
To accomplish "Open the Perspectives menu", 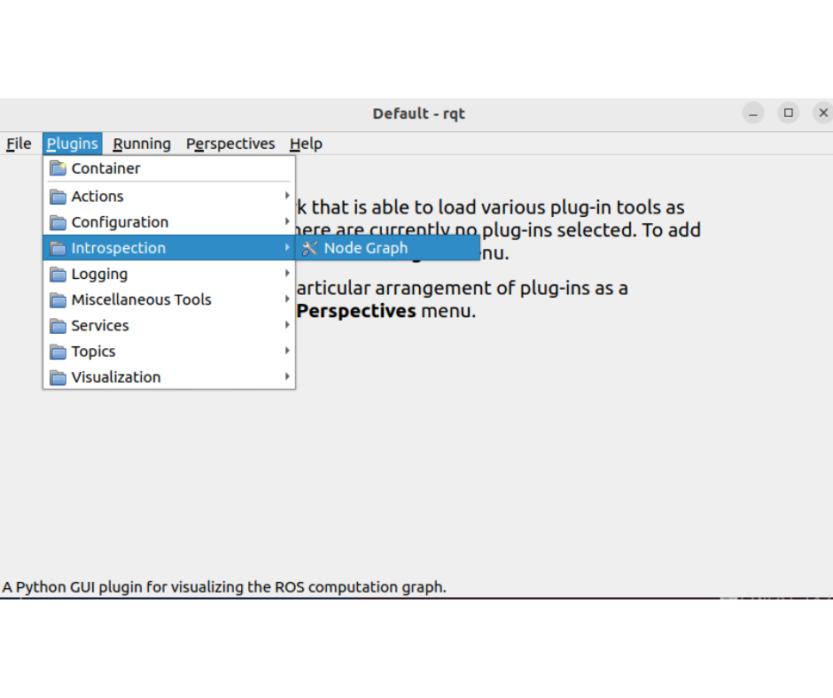I will pyautogui.click(x=230, y=143).
